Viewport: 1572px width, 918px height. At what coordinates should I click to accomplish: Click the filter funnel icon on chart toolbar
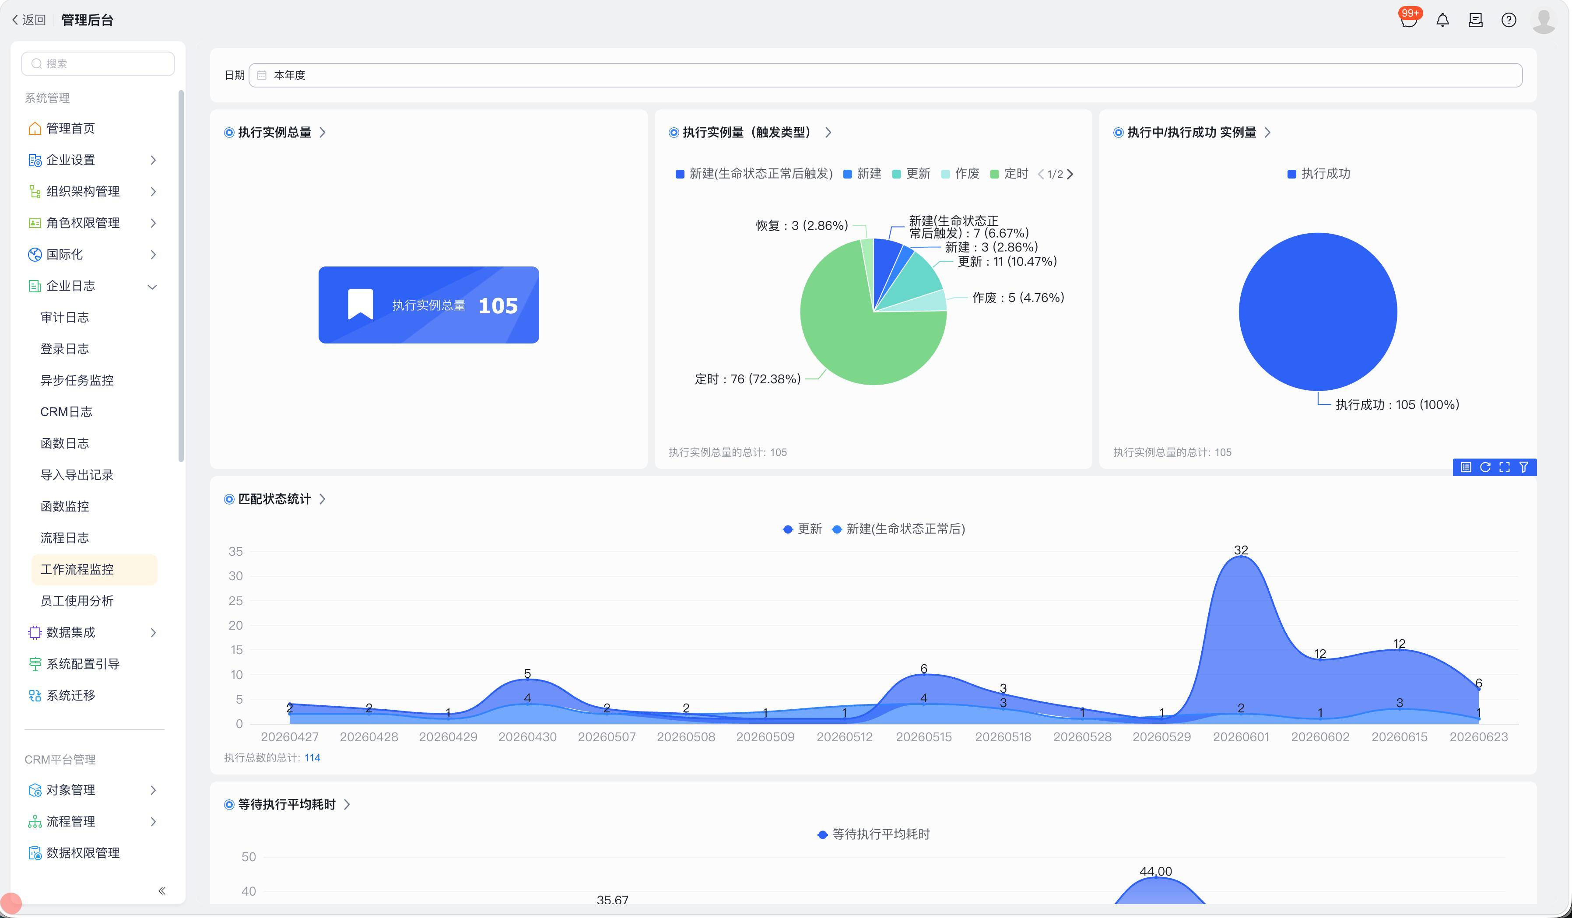1524,467
